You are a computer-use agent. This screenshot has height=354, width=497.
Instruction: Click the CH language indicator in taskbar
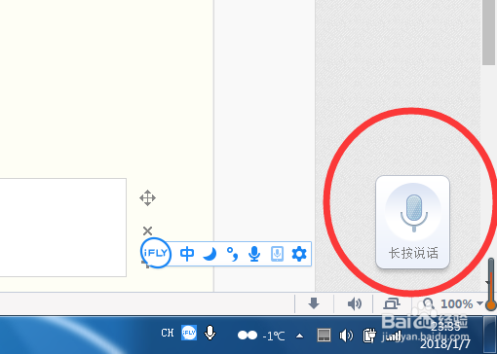pos(168,333)
